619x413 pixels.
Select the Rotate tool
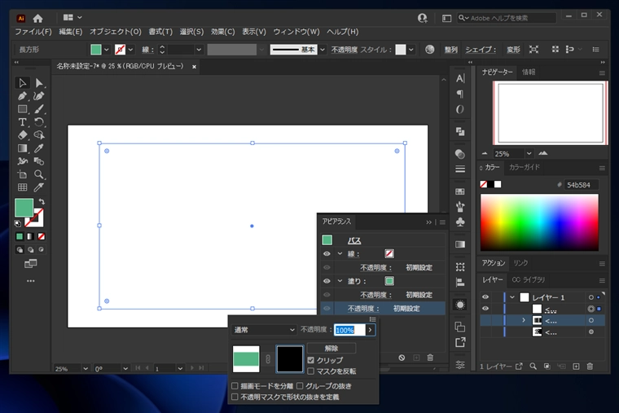pyautogui.click(x=39, y=122)
